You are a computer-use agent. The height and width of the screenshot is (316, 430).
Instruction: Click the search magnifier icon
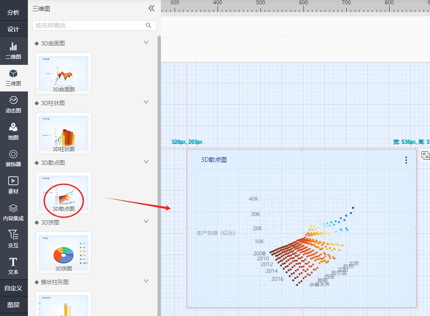(x=148, y=25)
